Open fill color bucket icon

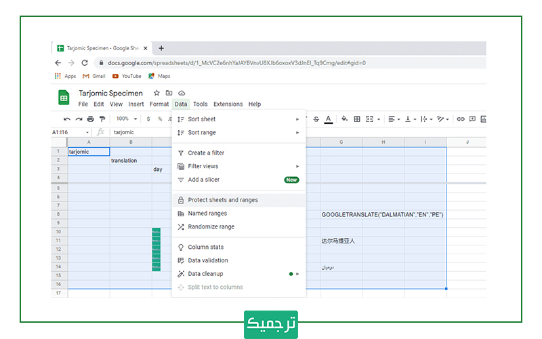tap(344, 119)
